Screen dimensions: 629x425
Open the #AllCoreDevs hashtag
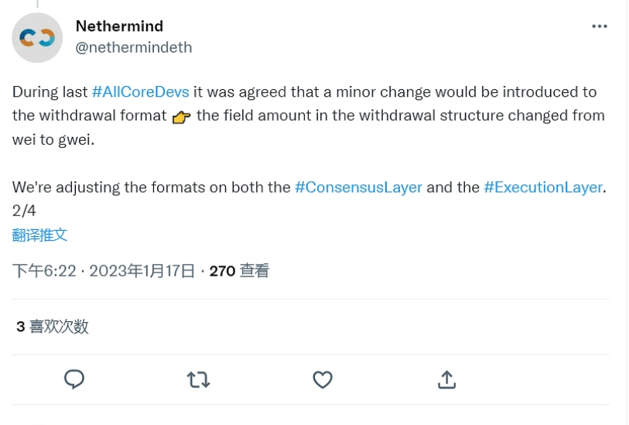pyautogui.click(x=140, y=91)
